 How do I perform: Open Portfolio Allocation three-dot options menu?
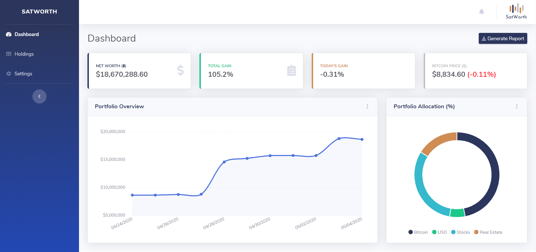click(x=517, y=106)
